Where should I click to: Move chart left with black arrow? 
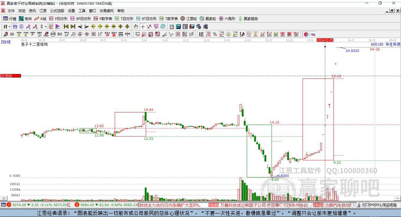coord(80,27)
